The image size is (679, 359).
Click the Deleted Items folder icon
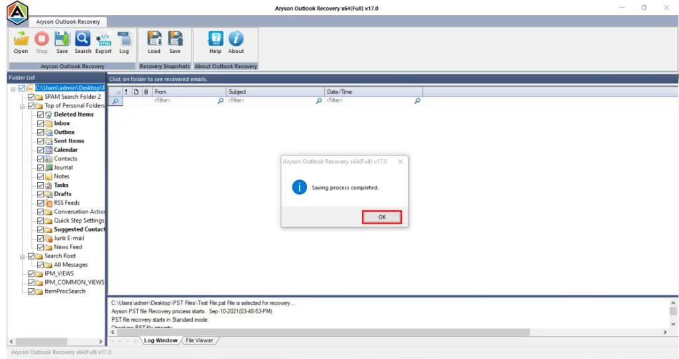48,115
